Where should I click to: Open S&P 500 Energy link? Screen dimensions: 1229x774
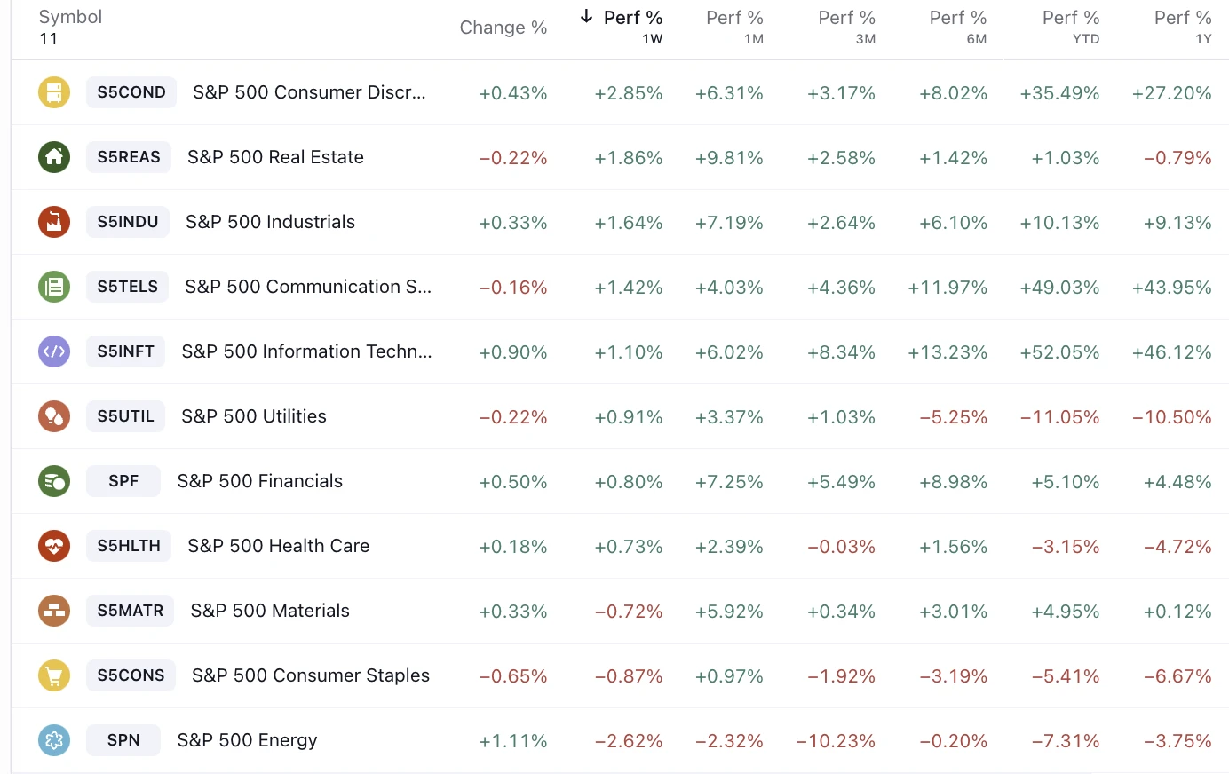coord(247,740)
